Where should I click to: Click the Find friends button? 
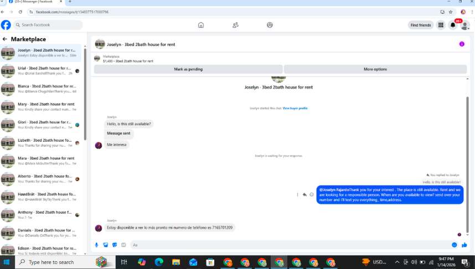(421, 25)
